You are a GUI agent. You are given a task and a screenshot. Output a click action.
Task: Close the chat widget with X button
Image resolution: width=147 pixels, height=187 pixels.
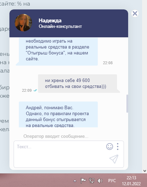(135, 13)
